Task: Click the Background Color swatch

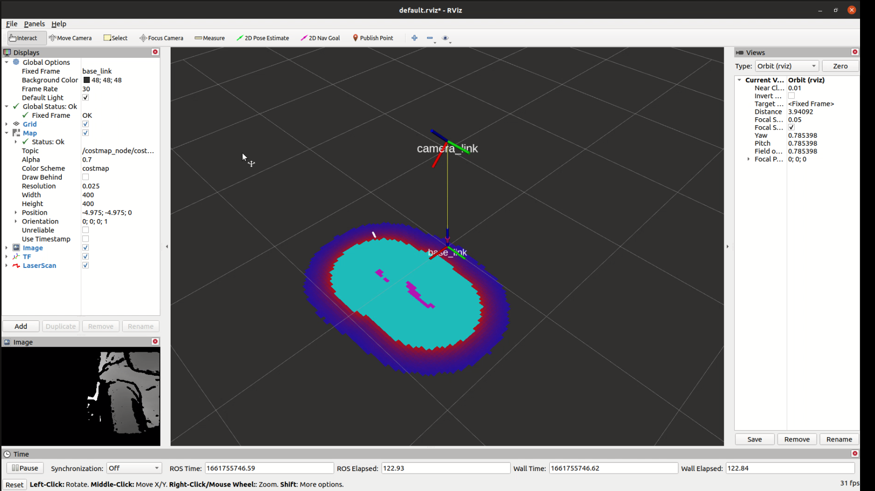Action: coord(86,80)
